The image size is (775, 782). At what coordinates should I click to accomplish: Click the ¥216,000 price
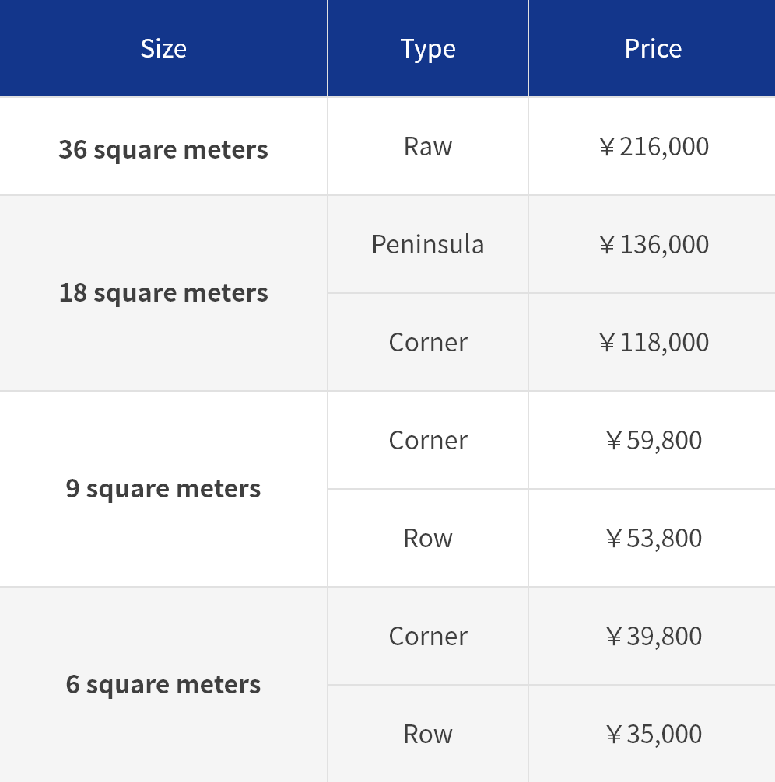tap(653, 147)
